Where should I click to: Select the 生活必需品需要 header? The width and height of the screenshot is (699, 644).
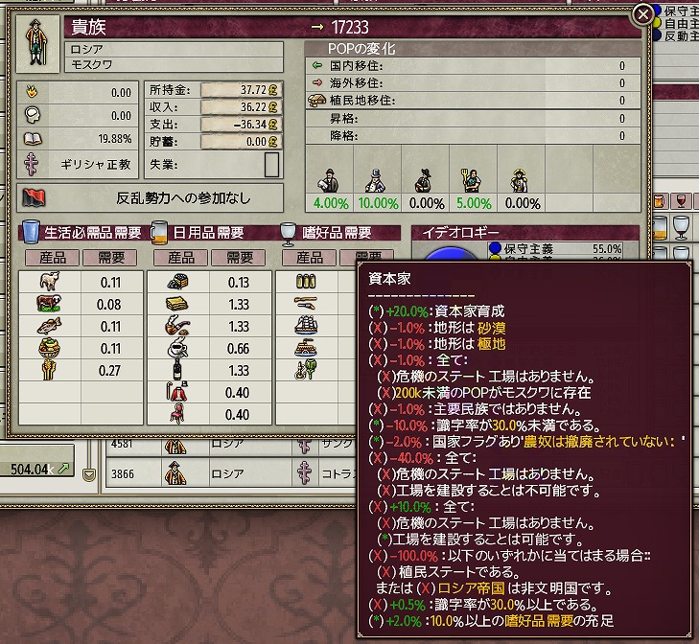(x=92, y=232)
